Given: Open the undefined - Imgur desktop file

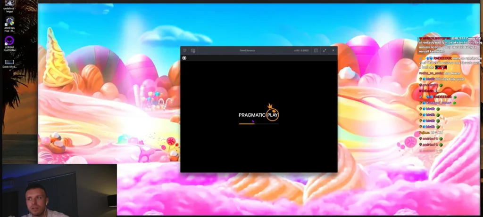Looking at the screenshot, I should [9, 4].
